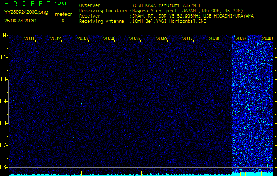The width and height of the screenshot is (277, 176).
Task: Select the 2037 time marker
Action: tap(188, 39)
